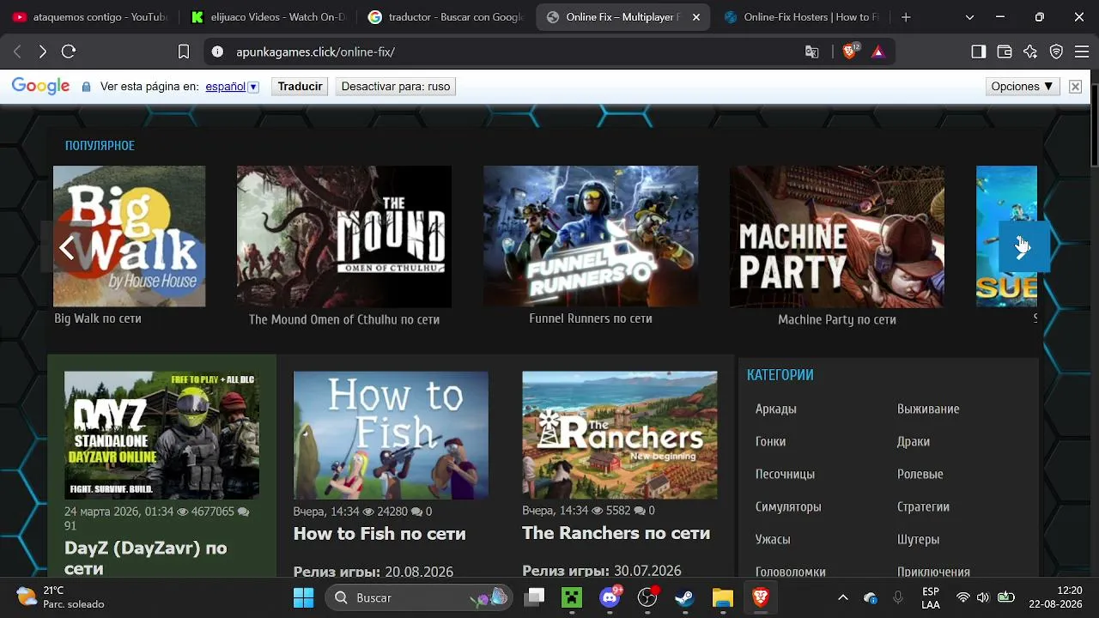The height and width of the screenshot is (618, 1099).
Task: Show hidden system tray icons
Action: point(843,597)
